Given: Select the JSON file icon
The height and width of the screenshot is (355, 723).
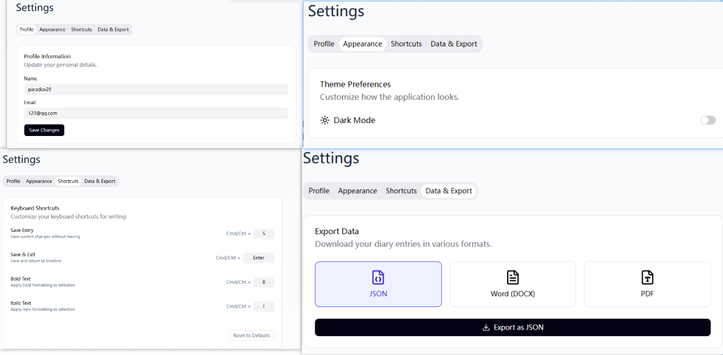Looking at the screenshot, I should click(x=378, y=277).
